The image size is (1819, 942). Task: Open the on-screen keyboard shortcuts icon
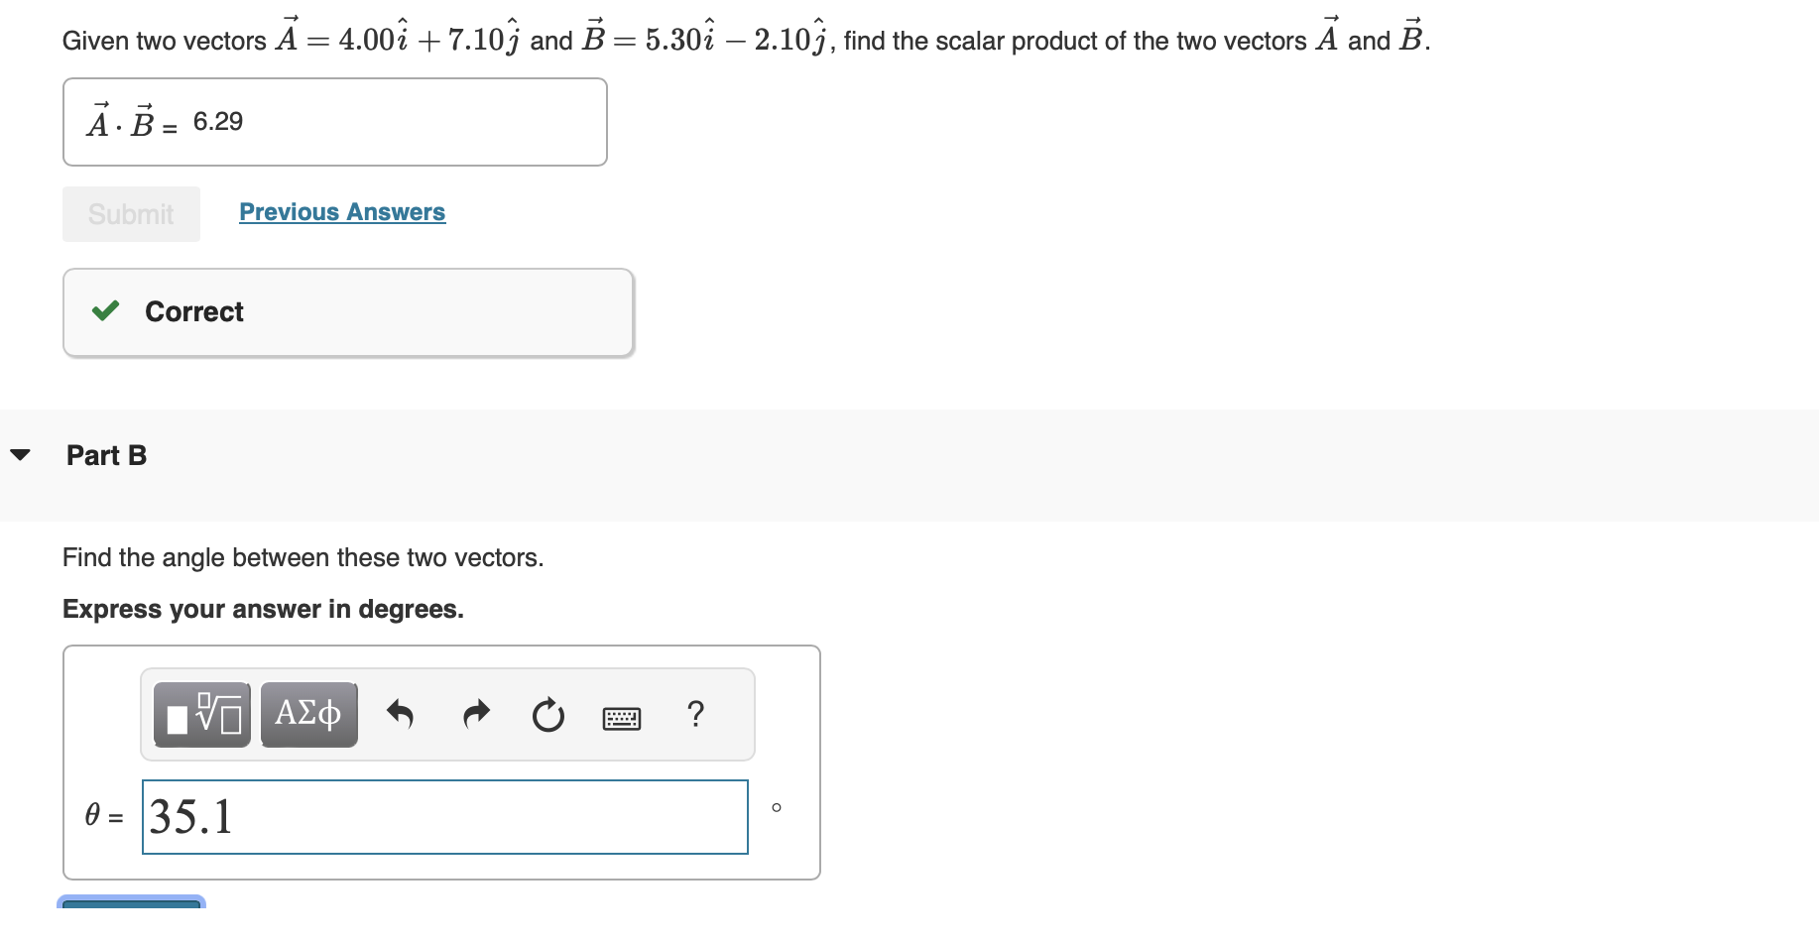click(x=623, y=717)
